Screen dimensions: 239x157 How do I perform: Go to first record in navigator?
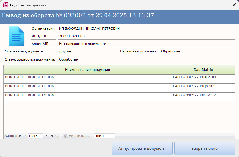tap(20, 136)
